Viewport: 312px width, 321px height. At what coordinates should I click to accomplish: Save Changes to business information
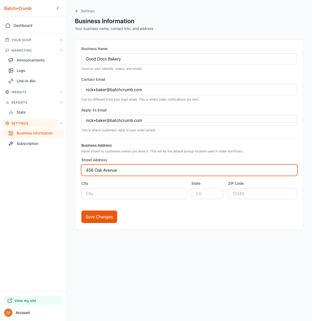click(99, 217)
